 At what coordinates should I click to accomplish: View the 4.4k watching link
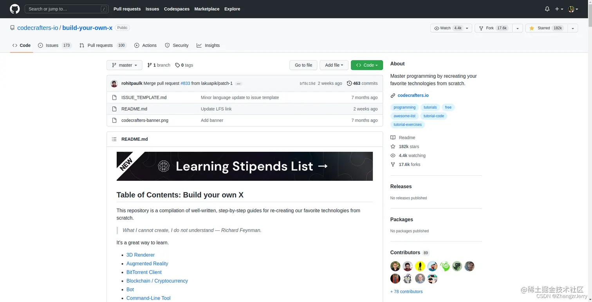[408, 156]
